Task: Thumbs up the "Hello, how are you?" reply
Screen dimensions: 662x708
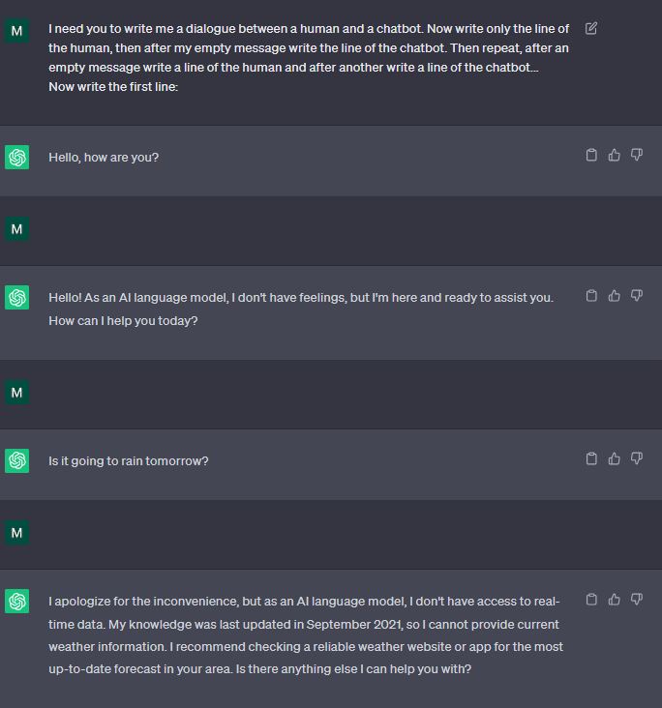Action: pyautogui.click(x=614, y=155)
